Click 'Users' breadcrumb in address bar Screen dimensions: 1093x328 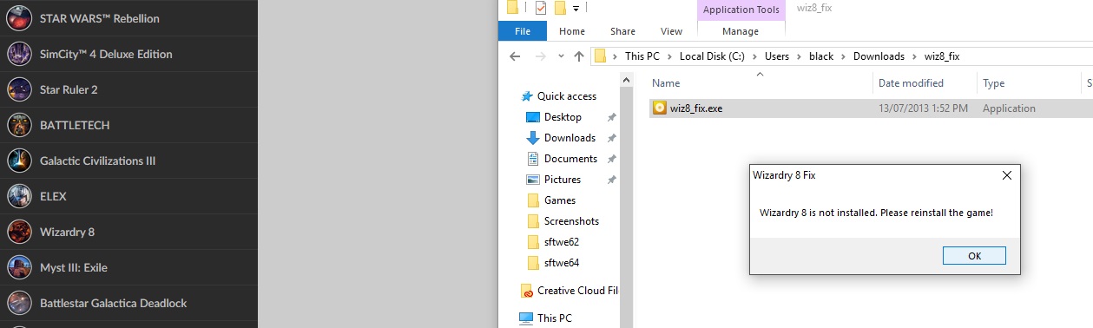(x=778, y=56)
